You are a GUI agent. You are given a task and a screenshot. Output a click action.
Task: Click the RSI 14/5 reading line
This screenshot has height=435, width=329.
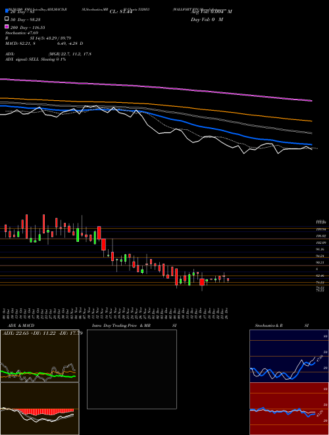38,38
